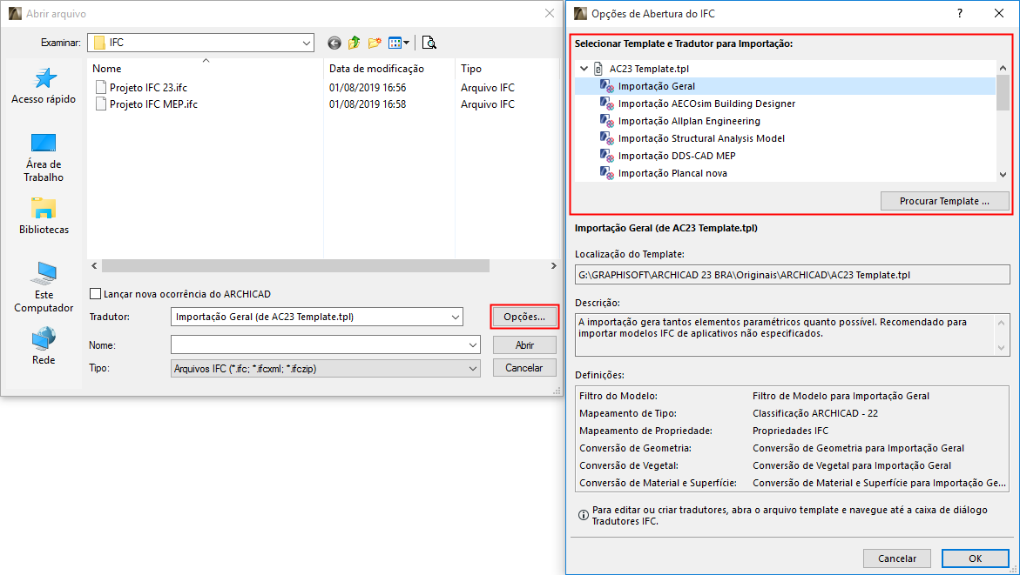Viewport: 1020px width, 575px height.
Task: Click date 01/08/2019 16:58
Action: click(368, 104)
